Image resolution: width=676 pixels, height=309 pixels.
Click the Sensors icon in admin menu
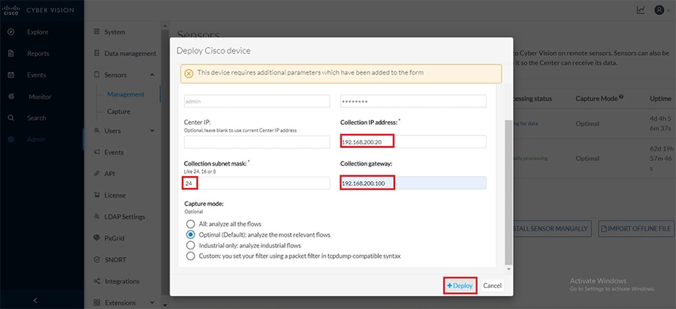(97, 74)
